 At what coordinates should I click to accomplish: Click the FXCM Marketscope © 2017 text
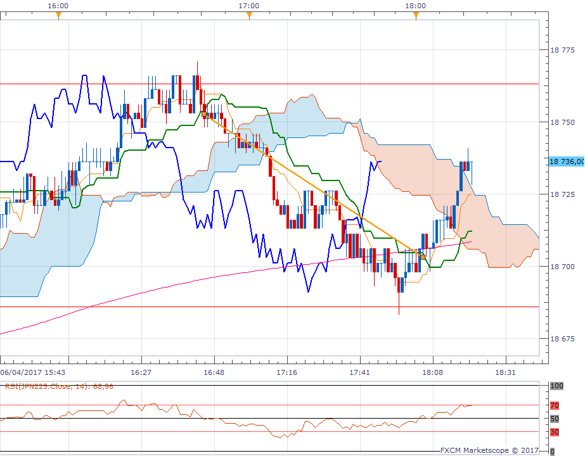click(489, 450)
